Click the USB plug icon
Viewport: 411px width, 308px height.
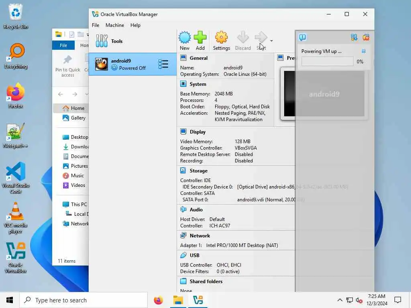coord(183,255)
